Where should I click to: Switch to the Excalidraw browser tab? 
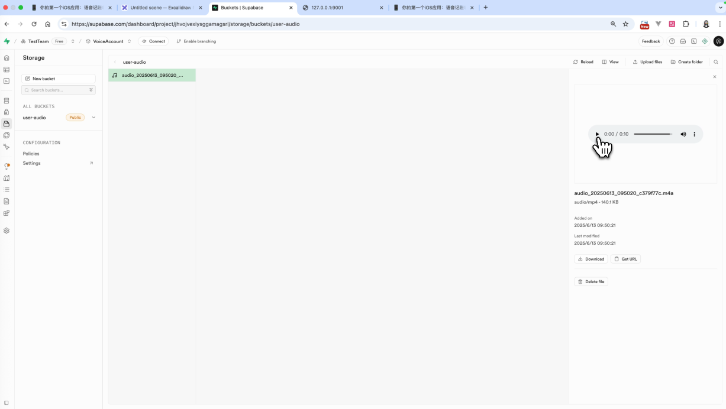click(x=160, y=8)
